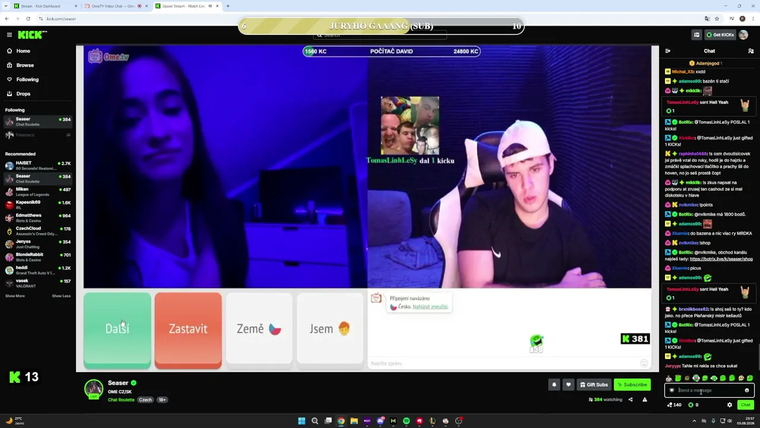This screenshot has height=428, width=760.
Task: Open File Explorer from the taskbar
Action: point(354,421)
